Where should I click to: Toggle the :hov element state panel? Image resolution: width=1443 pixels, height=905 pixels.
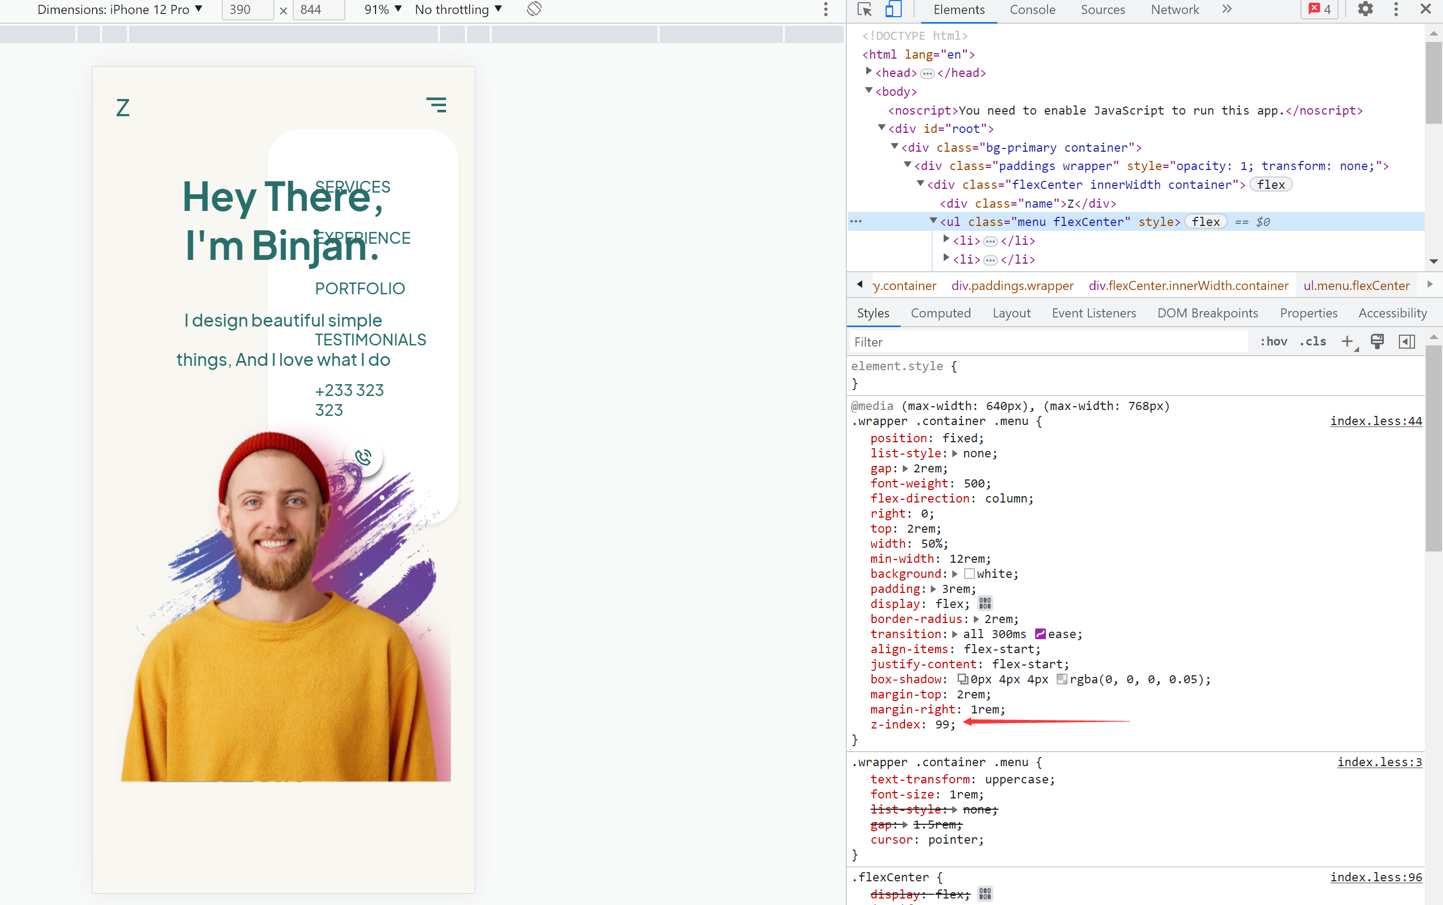pos(1274,341)
